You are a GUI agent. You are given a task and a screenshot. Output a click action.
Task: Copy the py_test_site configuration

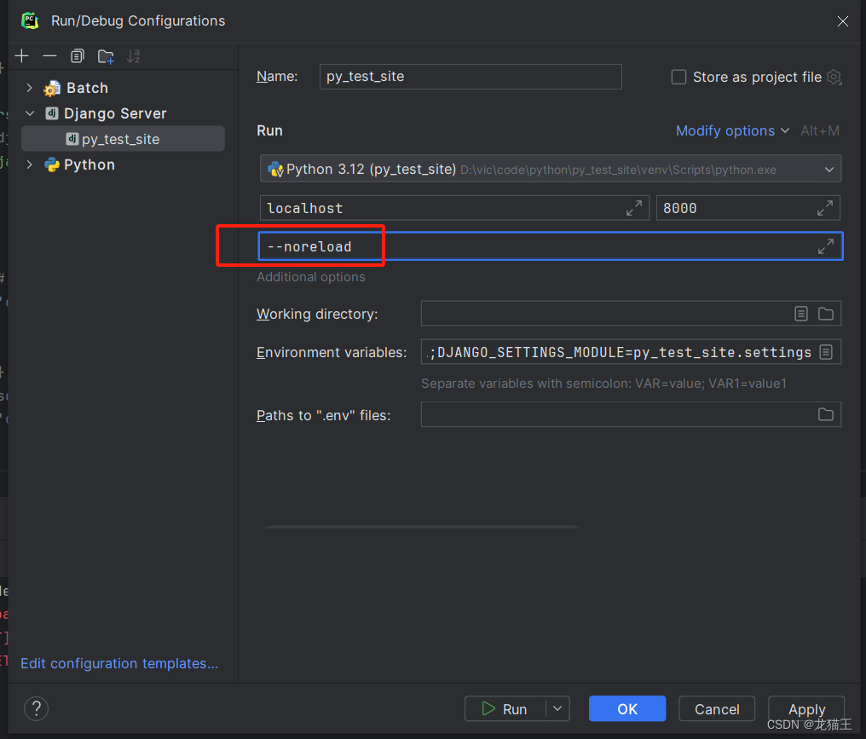(77, 56)
